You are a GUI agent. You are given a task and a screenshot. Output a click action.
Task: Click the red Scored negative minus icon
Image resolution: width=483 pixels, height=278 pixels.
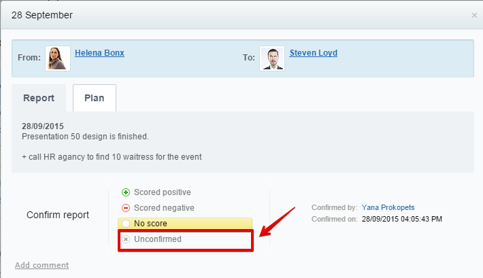pyautogui.click(x=126, y=208)
